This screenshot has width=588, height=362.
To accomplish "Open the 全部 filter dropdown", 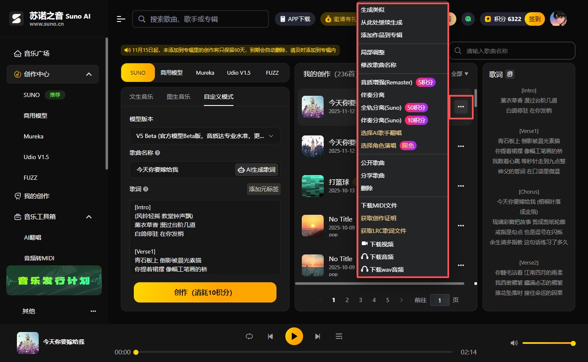I will 460,73.
